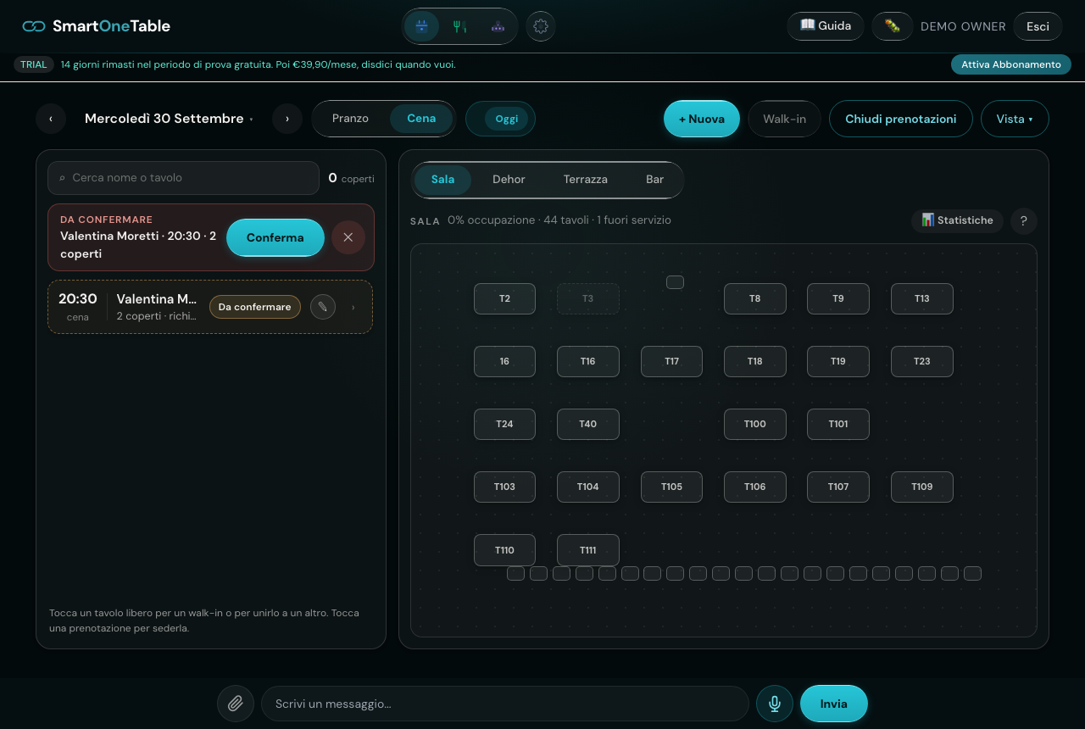The image size is (1085, 729).
Task: Confirm Valentina Moretti reservation with Conferma
Action: [275, 237]
